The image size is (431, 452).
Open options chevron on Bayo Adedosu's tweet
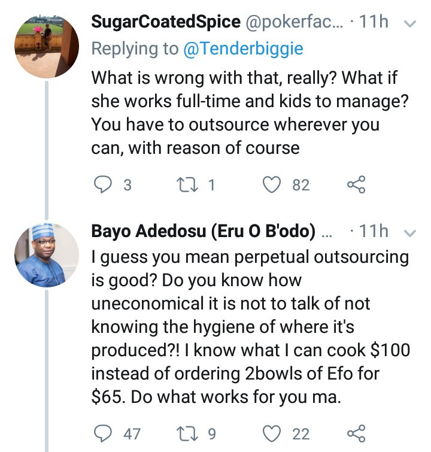410,233
